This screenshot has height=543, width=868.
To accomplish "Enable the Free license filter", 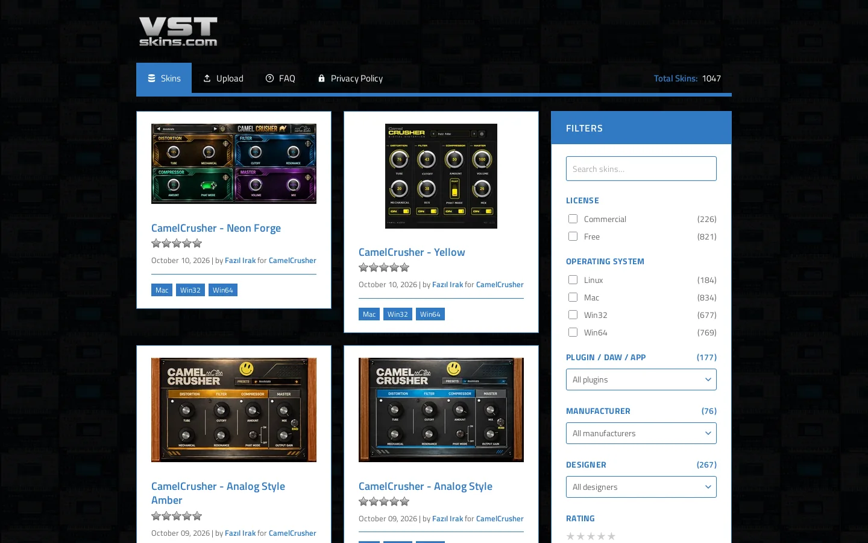I will [573, 237].
